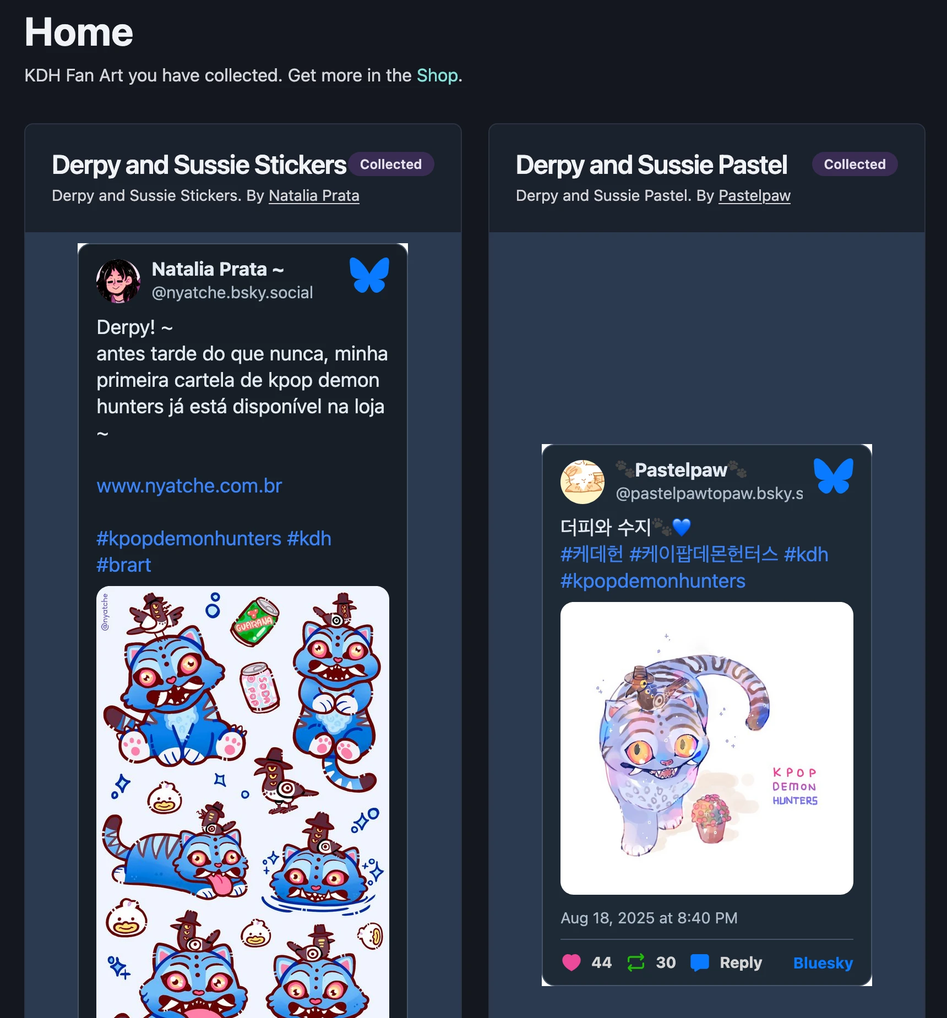Screen dimensions: 947x1018
Task: Open the Derpy sticker sheet image
Action: click(x=243, y=802)
